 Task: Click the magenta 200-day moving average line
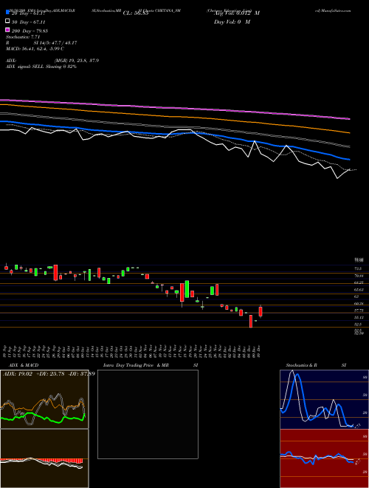tap(175, 108)
